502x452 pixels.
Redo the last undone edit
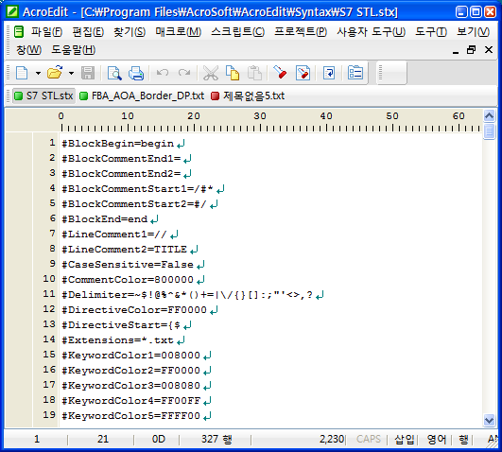(x=184, y=73)
